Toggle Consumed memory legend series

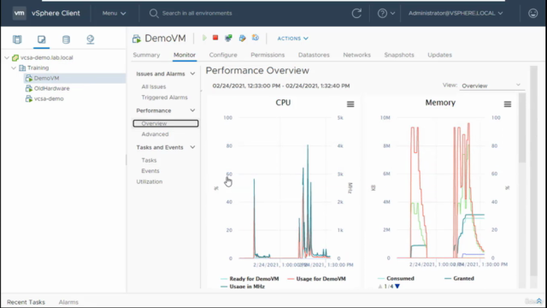pos(396,278)
